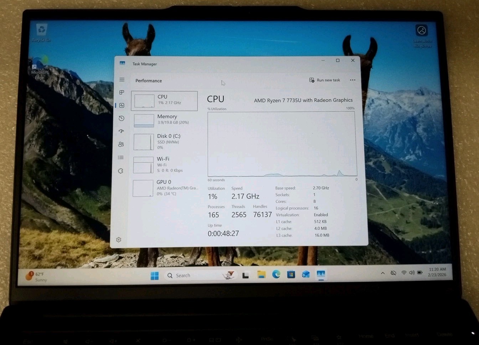This screenshot has width=479, height=345.
Task: Click the Wi-Fi network tray icon
Action: click(x=404, y=273)
